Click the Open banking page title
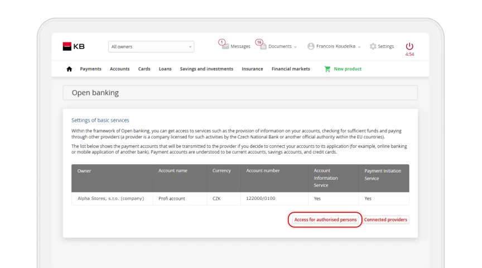 [95, 93]
